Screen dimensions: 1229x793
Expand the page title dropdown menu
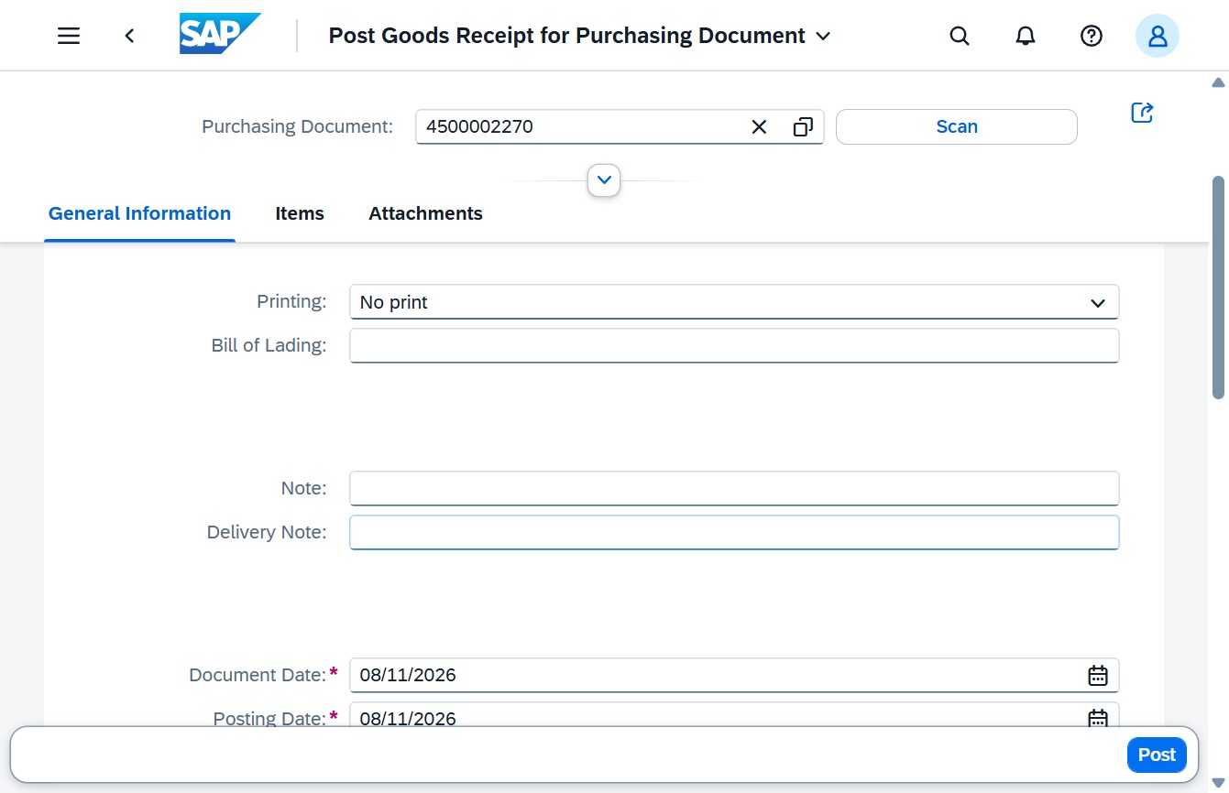pos(823,36)
